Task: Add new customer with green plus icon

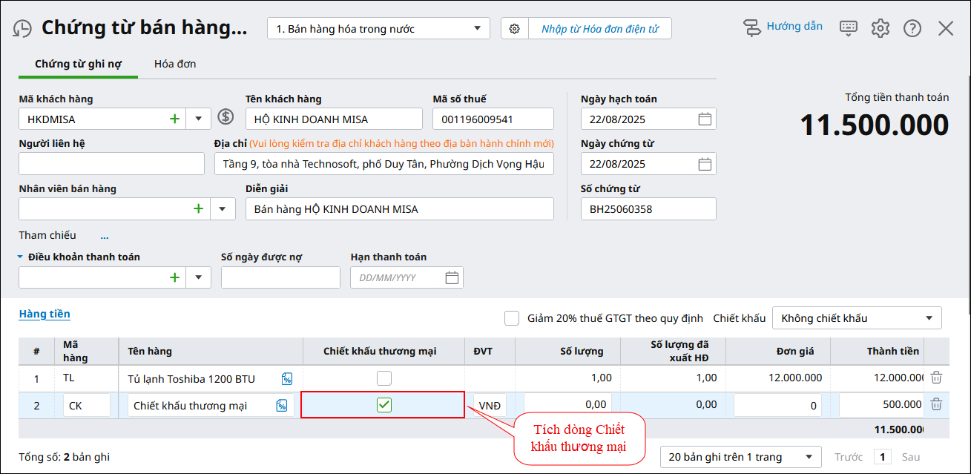Action: tap(175, 119)
